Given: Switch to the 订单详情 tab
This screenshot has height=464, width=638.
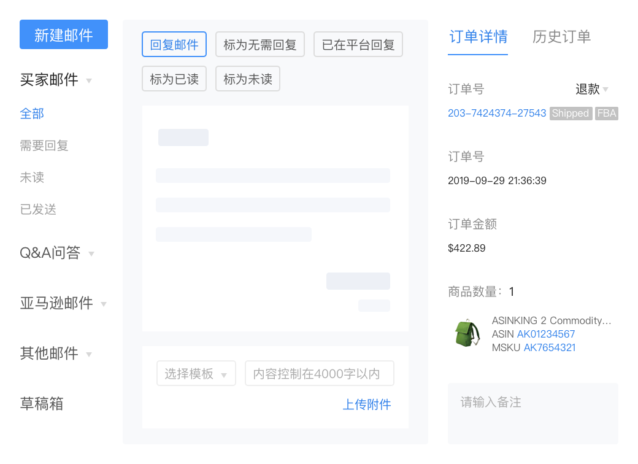Looking at the screenshot, I should click(478, 37).
